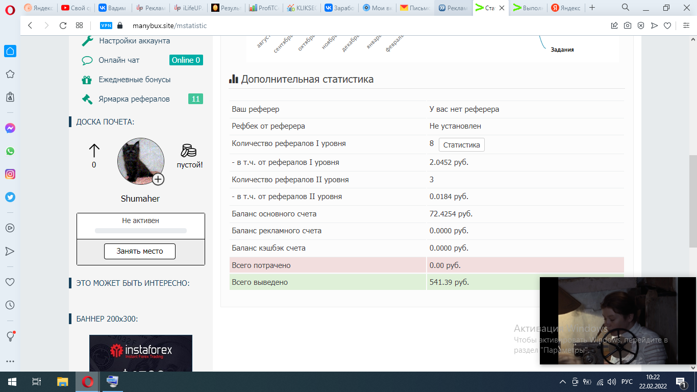Open a new browser tab
Screen dimensions: 697x392
tap(592, 8)
